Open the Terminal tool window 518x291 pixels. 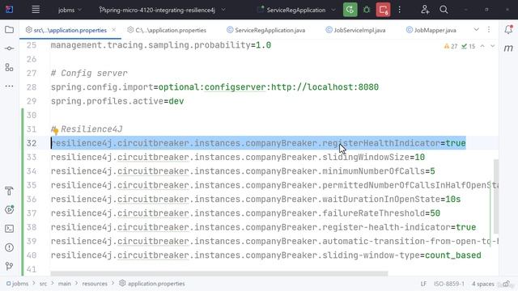(x=9, y=228)
